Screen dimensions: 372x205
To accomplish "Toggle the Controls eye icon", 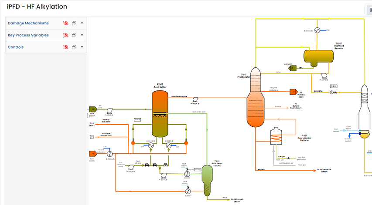I will 66,47.
